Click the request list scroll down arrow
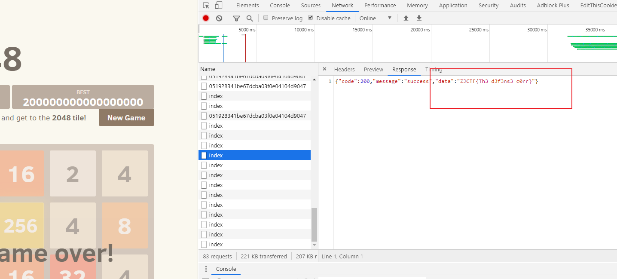This screenshot has height=279, width=617. (x=314, y=245)
